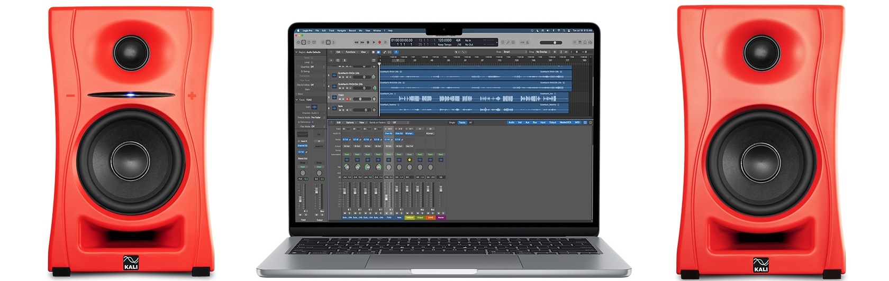This screenshot has width=889, height=281.
Task: Toggle record enable on the TOAD track
Action: pos(347,99)
